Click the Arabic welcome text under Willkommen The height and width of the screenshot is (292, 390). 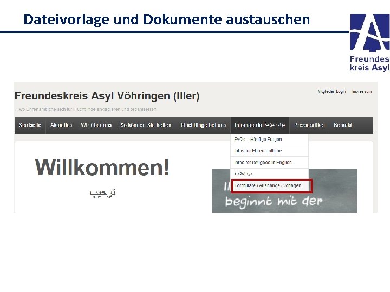[x=102, y=193]
